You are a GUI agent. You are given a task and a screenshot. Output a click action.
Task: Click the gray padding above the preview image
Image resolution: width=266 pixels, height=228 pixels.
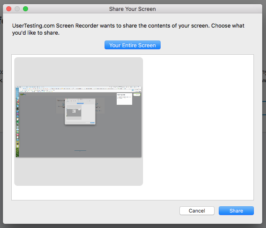point(79,71)
